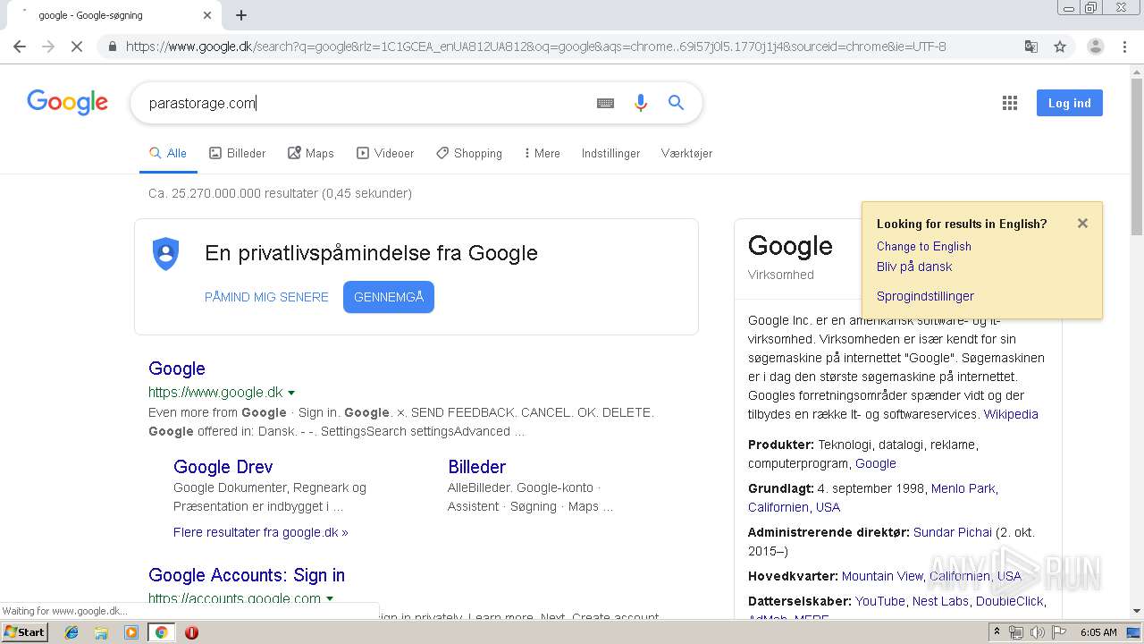Open the YouTube subsidiary link
Image resolution: width=1144 pixels, height=644 pixels.
click(880, 601)
